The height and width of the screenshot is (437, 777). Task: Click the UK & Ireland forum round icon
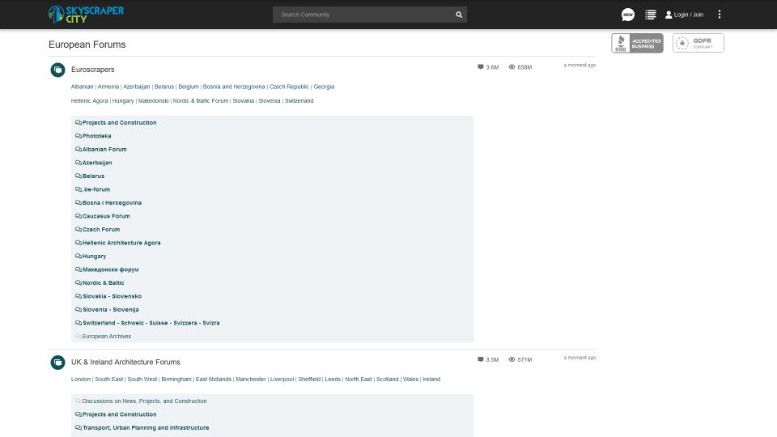pyautogui.click(x=58, y=363)
